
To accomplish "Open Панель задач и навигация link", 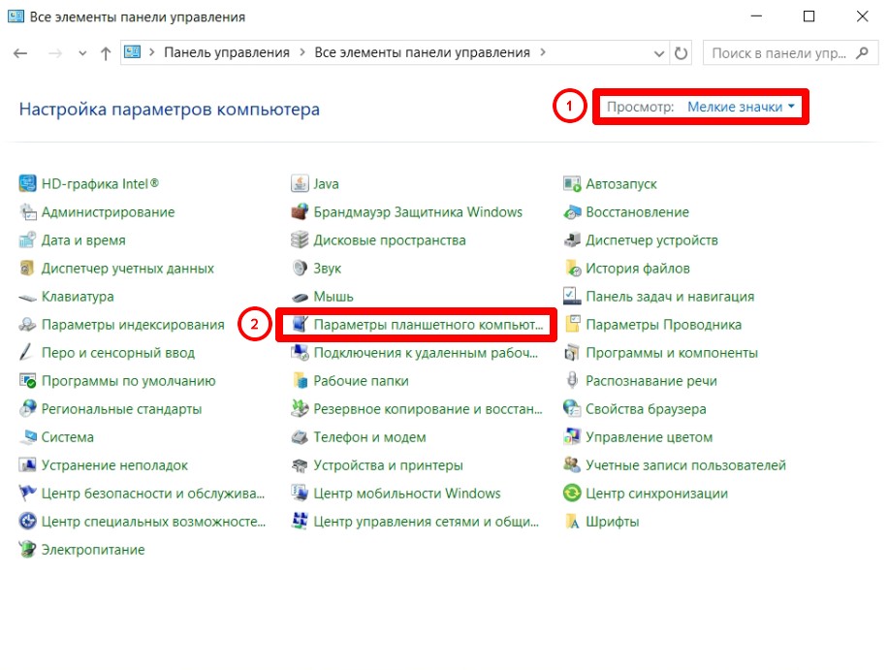I will (670, 296).
